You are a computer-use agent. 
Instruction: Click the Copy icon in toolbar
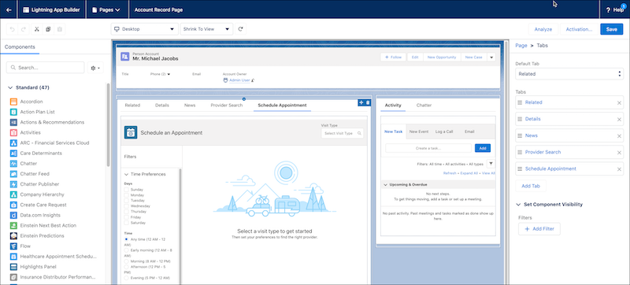pos(48,29)
